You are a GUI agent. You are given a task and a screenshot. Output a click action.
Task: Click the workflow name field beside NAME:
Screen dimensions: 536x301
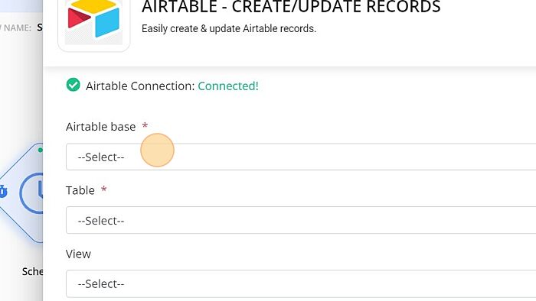point(40,28)
